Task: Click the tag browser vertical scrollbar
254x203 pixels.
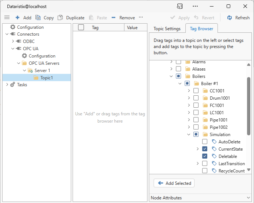Action: (249, 109)
